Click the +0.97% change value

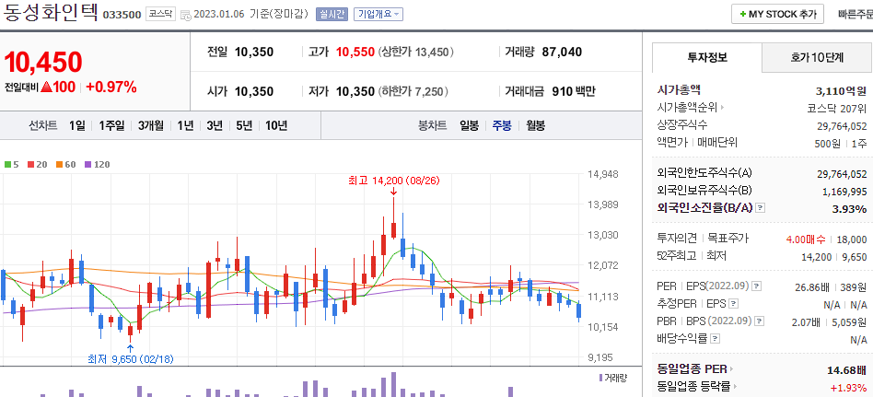(x=111, y=87)
